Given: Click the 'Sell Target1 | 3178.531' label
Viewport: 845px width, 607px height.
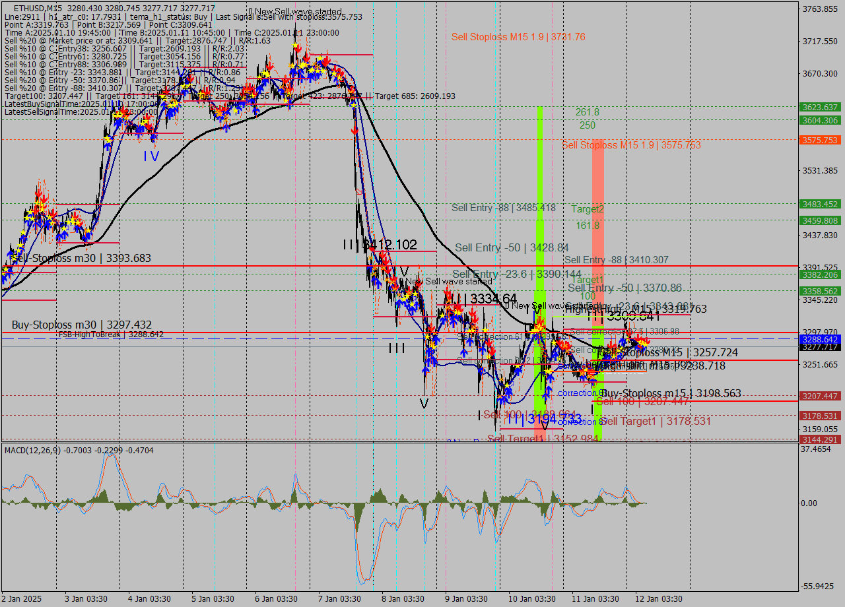Looking at the screenshot, I should point(656,421).
